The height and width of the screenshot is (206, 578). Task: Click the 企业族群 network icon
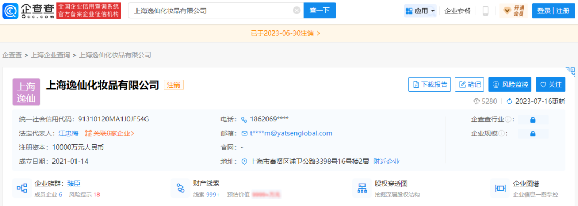[22, 188]
